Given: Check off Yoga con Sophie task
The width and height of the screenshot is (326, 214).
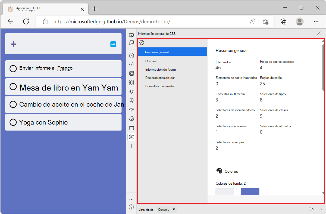Looking at the screenshot, I should (x=13, y=122).
